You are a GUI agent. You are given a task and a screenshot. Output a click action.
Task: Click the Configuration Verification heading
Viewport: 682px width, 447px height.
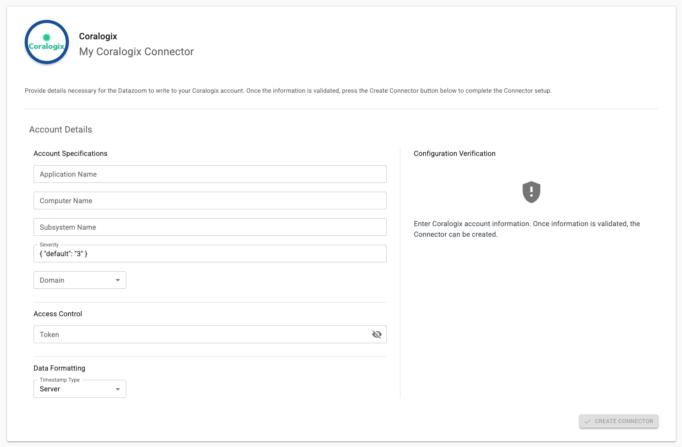455,153
